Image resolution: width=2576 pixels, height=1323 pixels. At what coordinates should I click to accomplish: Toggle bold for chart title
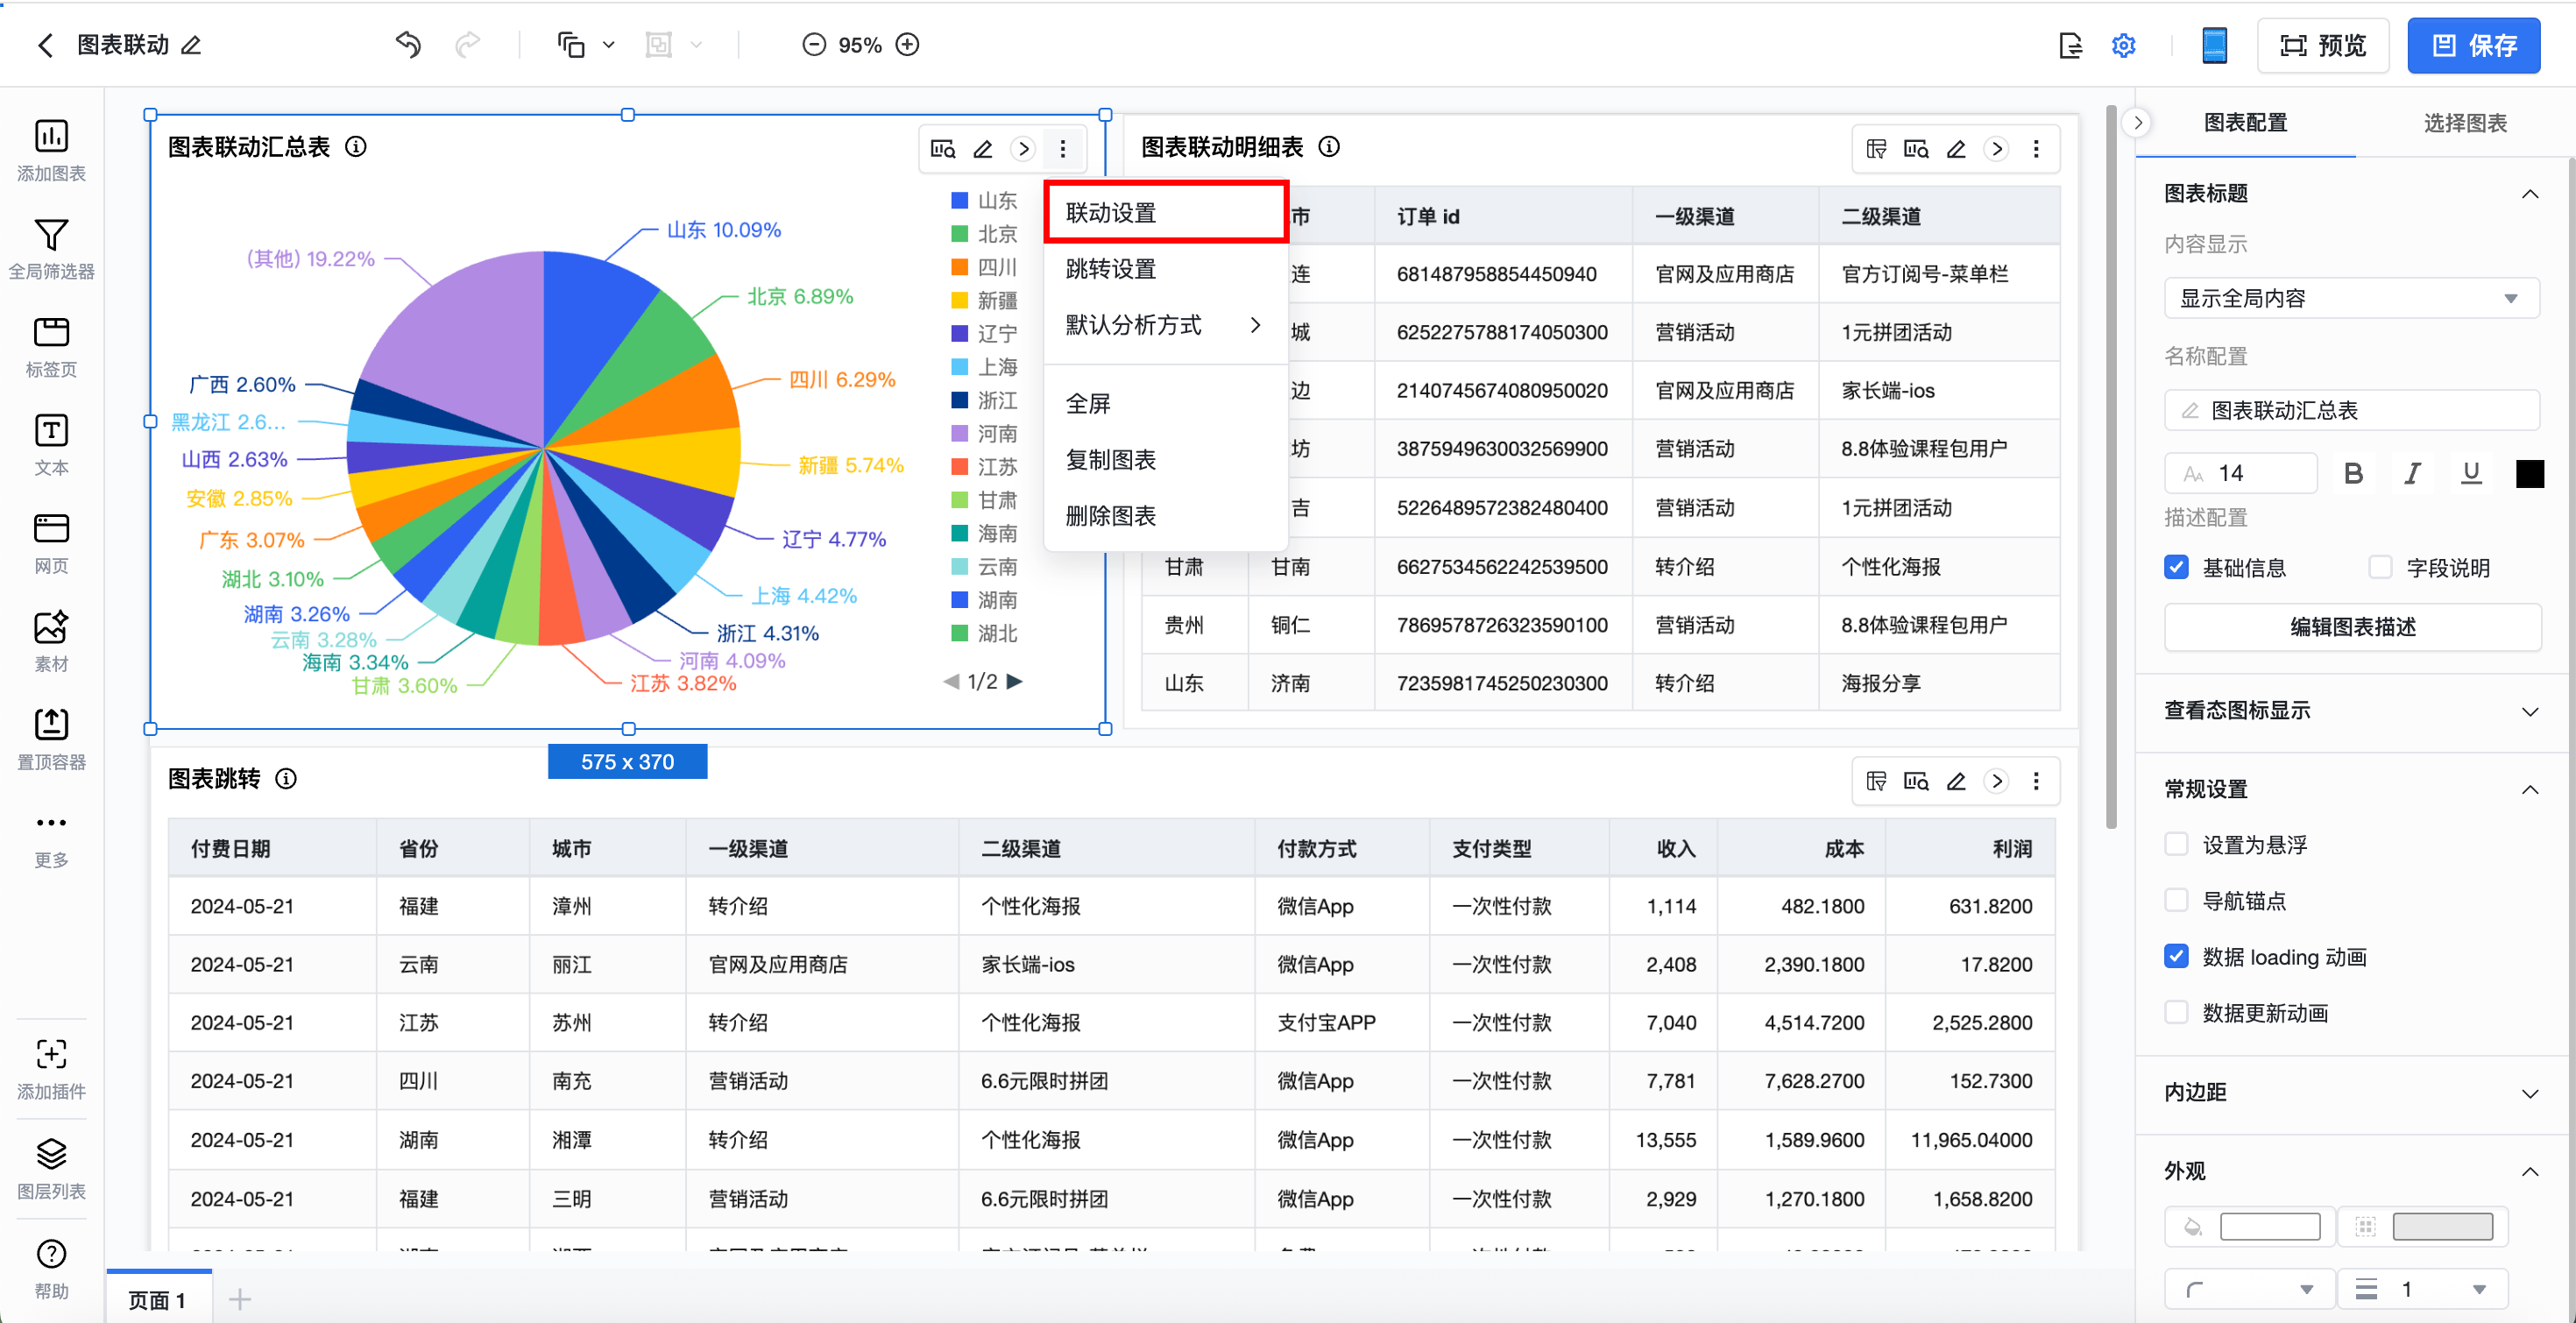(2353, 473)
